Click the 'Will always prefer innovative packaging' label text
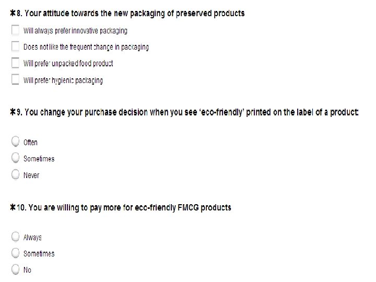The height and width of the screenshot is (282, 376). 75,31
